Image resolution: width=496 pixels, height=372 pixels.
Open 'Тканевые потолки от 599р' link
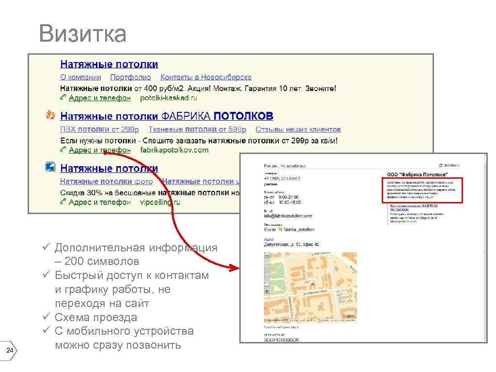click(x=197, y=129)
